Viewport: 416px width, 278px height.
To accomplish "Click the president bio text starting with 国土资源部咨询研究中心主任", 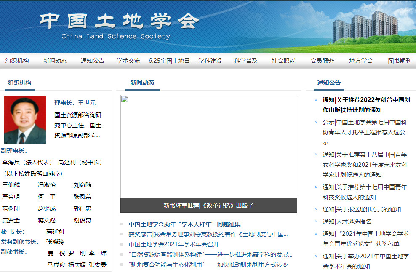I will point(78,125).
